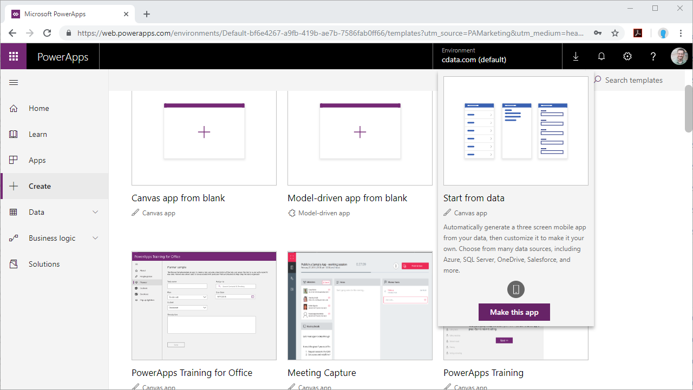
Task: Click the Data table icon
Action: click(14, 212)
